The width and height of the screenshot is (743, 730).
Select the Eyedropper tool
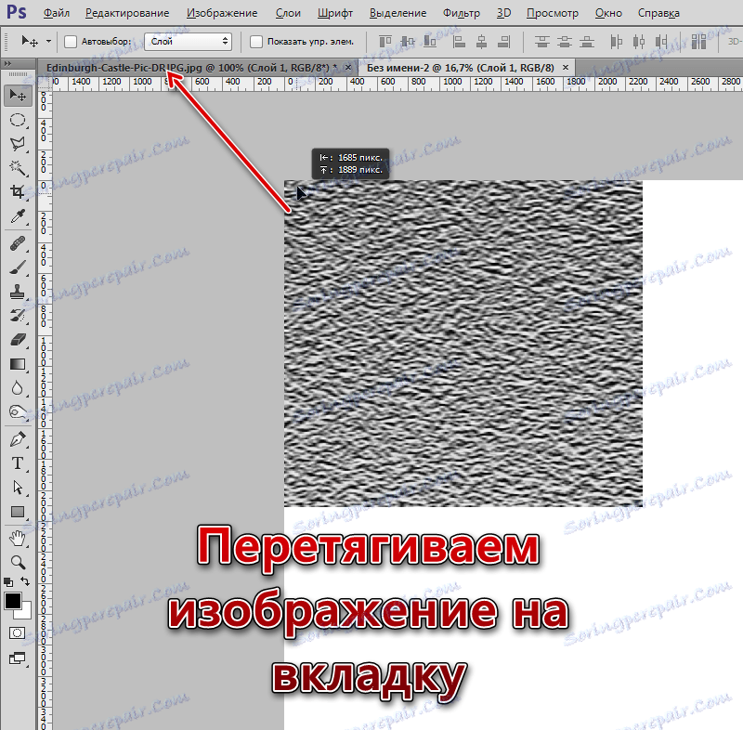18,216
